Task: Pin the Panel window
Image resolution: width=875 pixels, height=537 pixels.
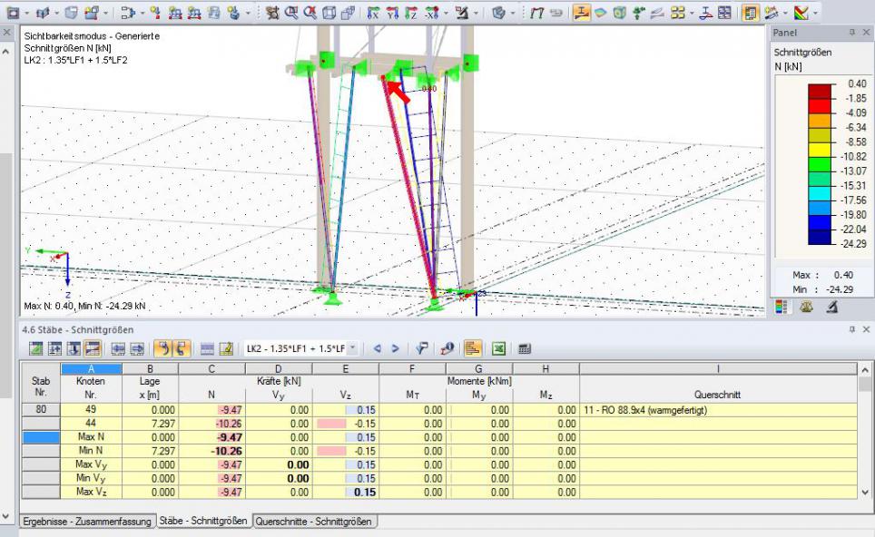Action: click(852, 33)
